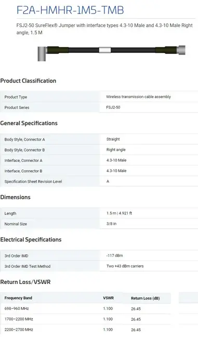
Task: Select 4.3-10 Male value for Connector A
Action: pos(116,160)
